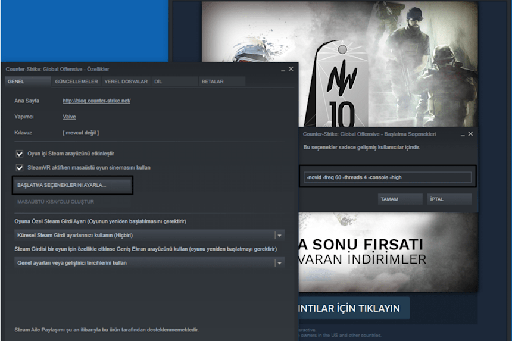Close the Başlatma Seçenekleri dialog
The height and width of the screenshot is (341, 512).
click(x=470, y=134)
